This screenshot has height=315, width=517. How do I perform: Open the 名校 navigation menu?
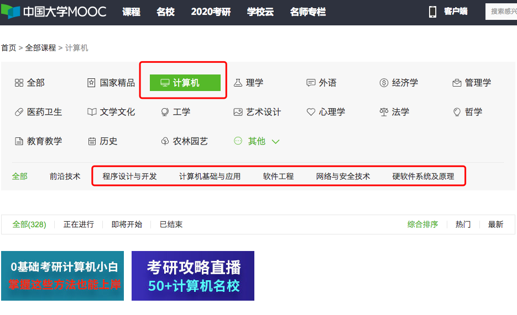click(x=165, y=12)
